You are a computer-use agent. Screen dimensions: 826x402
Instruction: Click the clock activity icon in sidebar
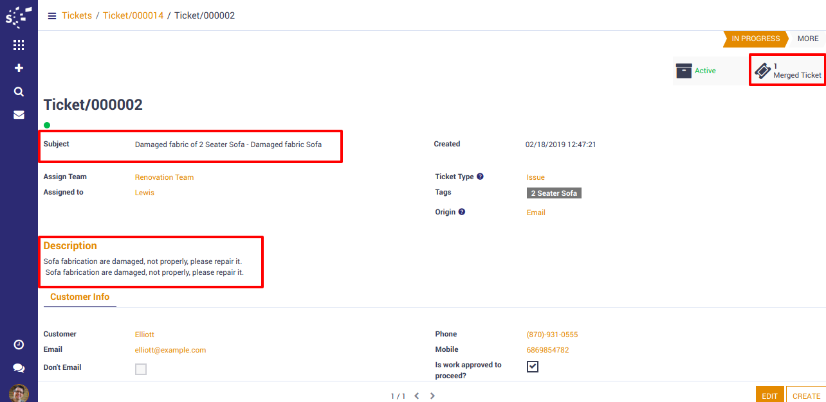pos(19,345)
